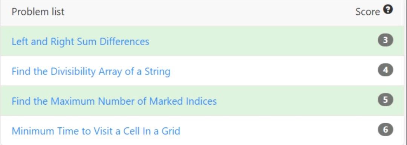Click blank green area of Left and Right Sum row
The width and height of the screenshot is (407, 145).
pos(260,41)
